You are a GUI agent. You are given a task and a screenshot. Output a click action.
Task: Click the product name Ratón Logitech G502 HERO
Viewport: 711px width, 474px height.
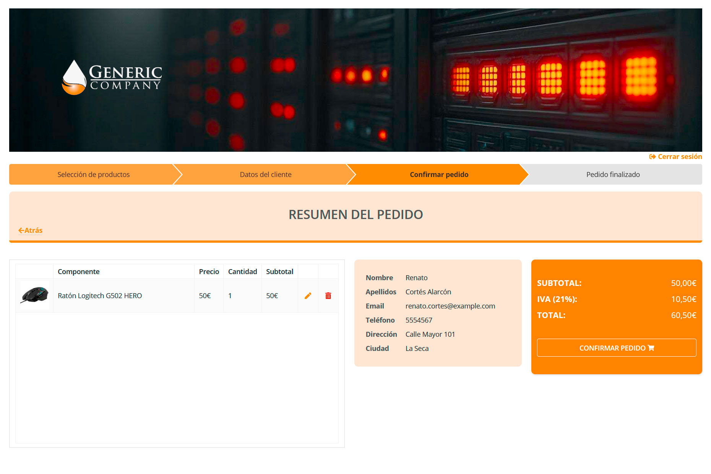100,295
